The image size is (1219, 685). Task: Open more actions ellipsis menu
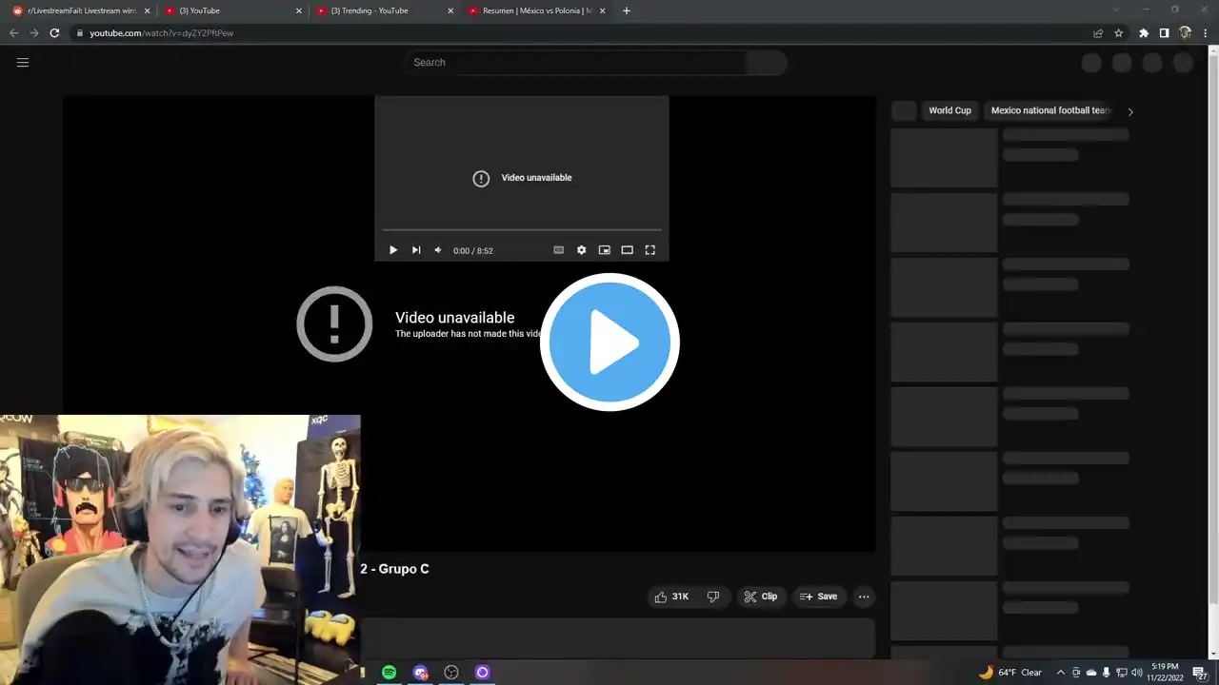(864, 597)
